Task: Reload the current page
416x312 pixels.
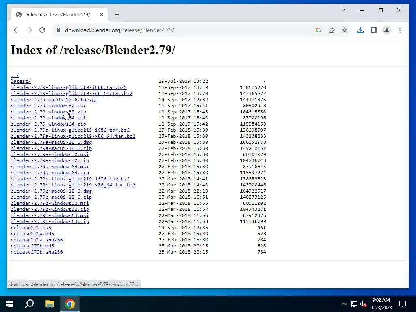Action: click(42, 30)
